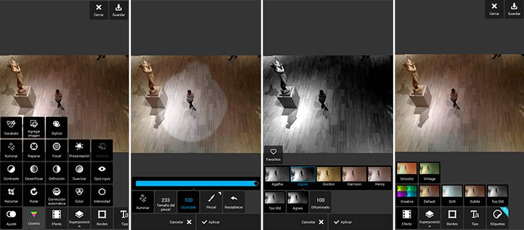Choose Iluminar in the grid beside Reparar
The image size is (524, 230).
[x=12, y=150]
